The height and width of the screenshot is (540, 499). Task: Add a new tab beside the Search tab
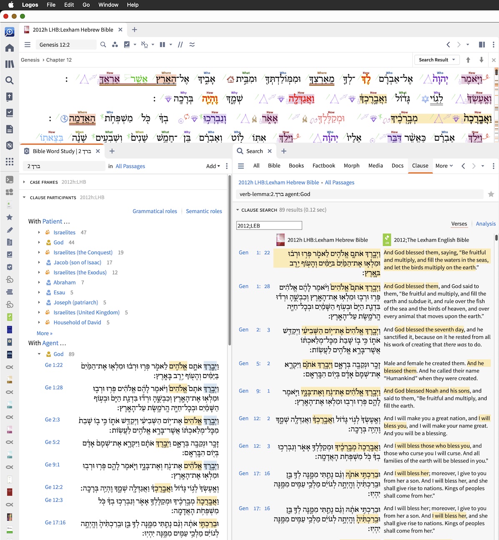pos(284,151)
